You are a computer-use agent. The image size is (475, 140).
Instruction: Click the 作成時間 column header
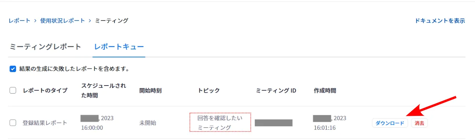pos(325,91)
